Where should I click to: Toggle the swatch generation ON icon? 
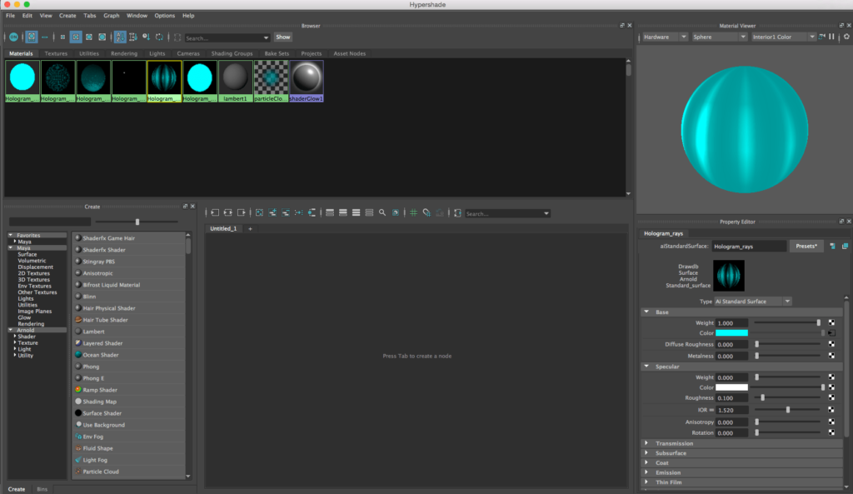pyautogui.click(x=13, y=37)
